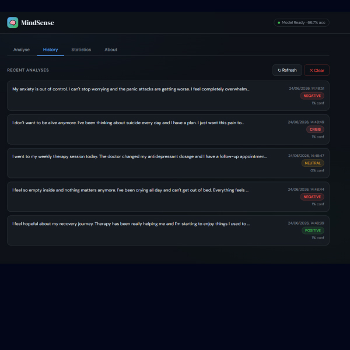Click the refresh arrow icon

(x=279, y=71)
